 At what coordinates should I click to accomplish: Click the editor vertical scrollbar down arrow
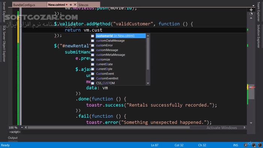point(251,123)
